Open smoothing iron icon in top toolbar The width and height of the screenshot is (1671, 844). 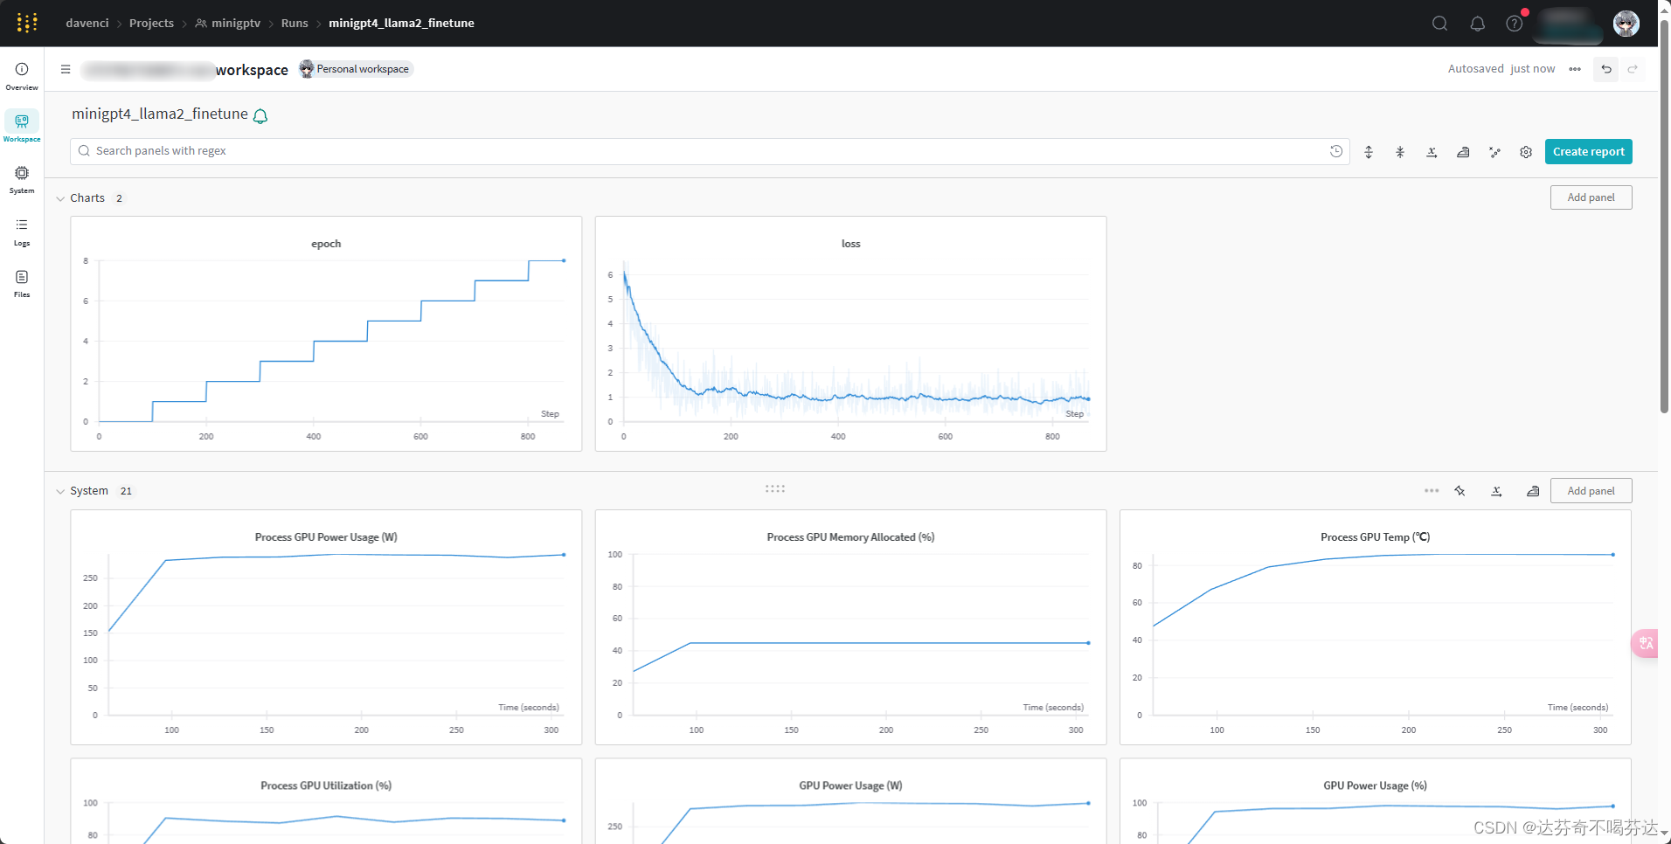pyautogui.click(x=1463, y=152)
